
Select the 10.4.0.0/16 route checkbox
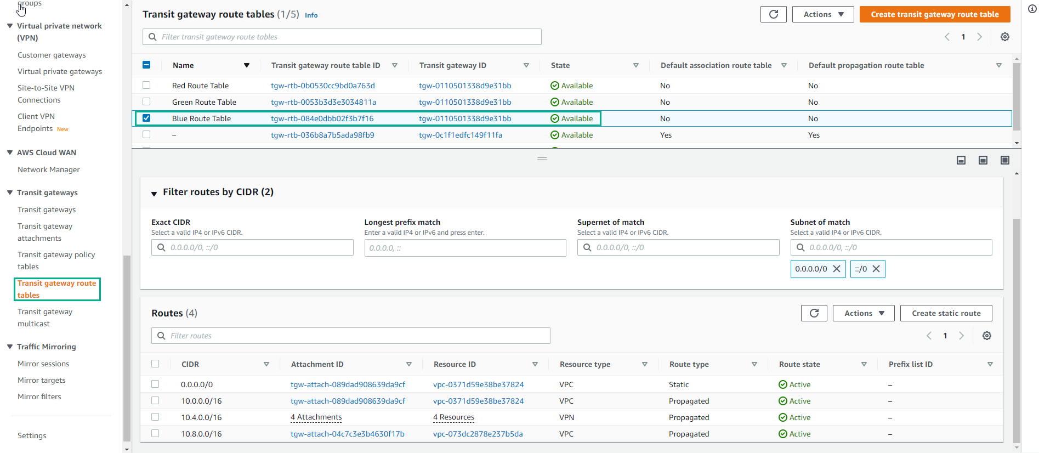point(155,417)
